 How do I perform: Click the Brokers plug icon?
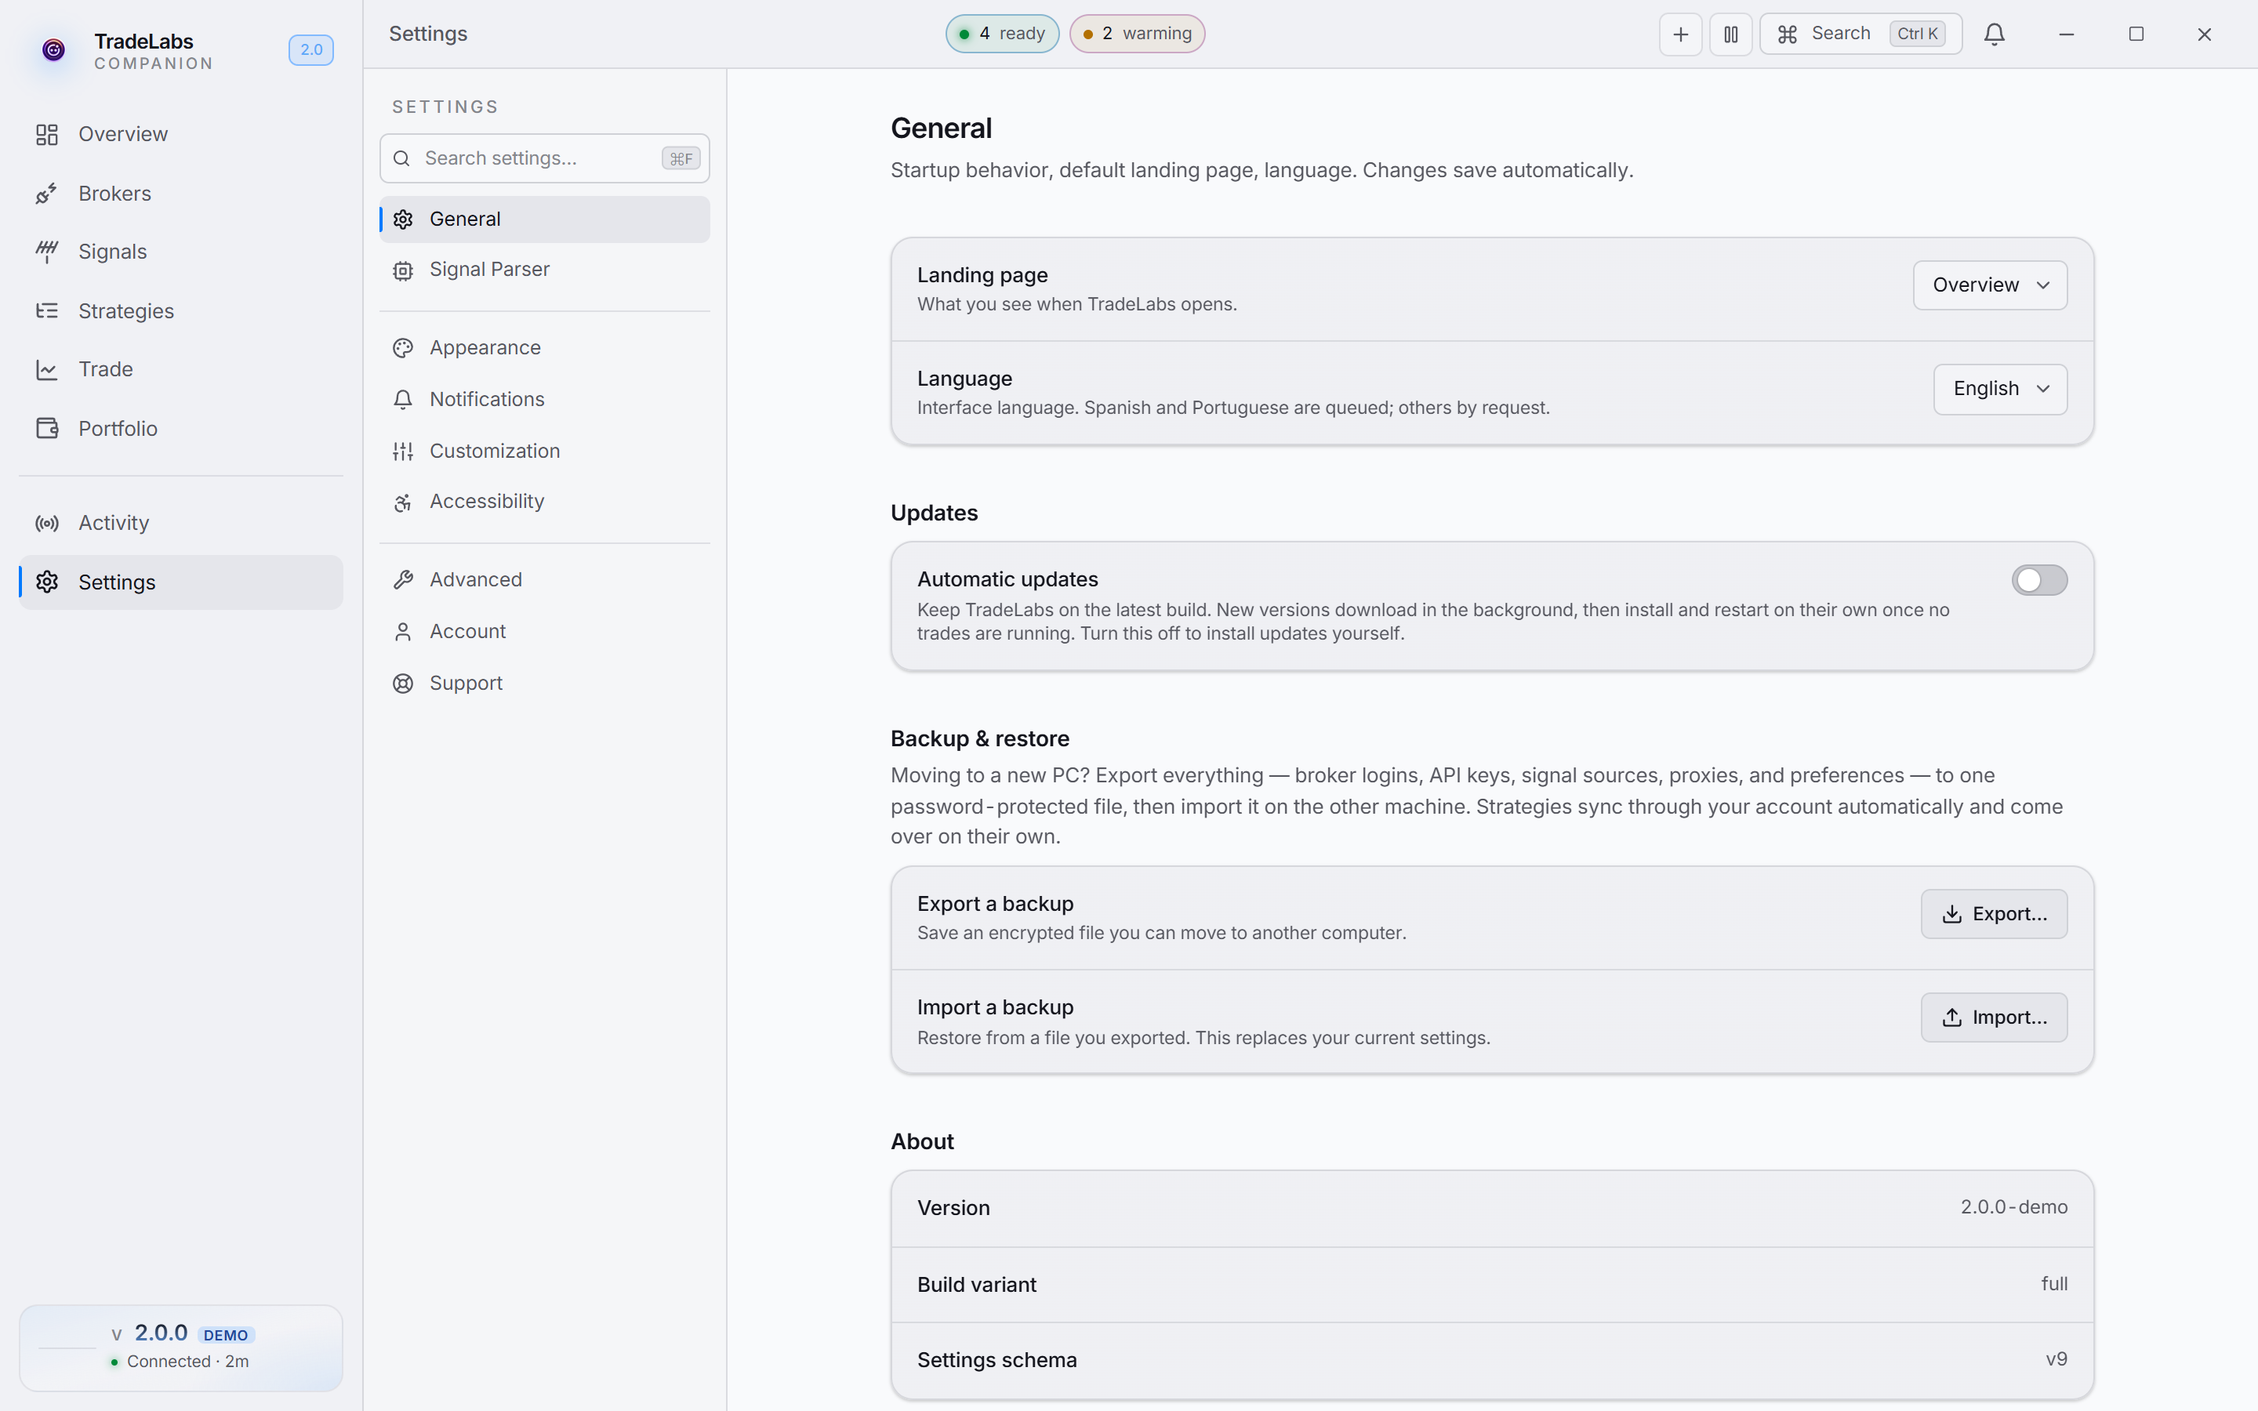click(47, 193)
